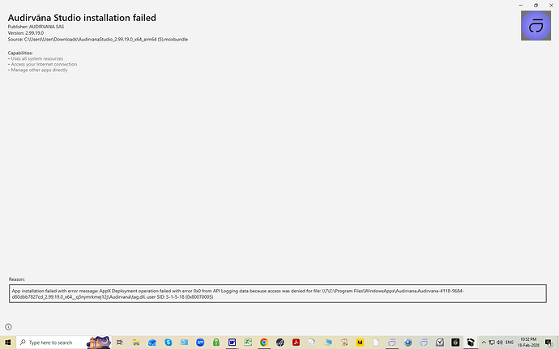The image size is (559, 349).
Task: Open the Windows Start menu
Action: click(7, 343)
